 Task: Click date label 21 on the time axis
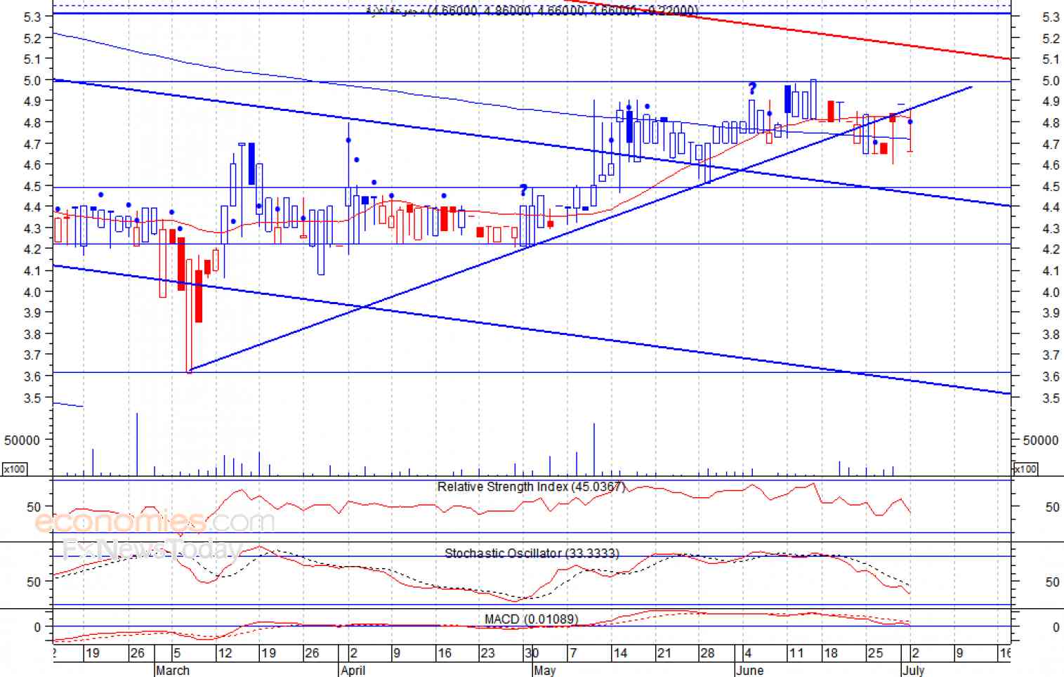(664, 653)
